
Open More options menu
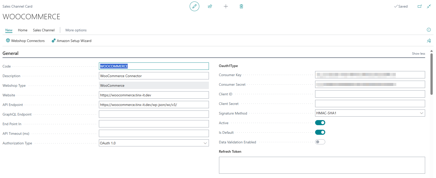point(76,30)
